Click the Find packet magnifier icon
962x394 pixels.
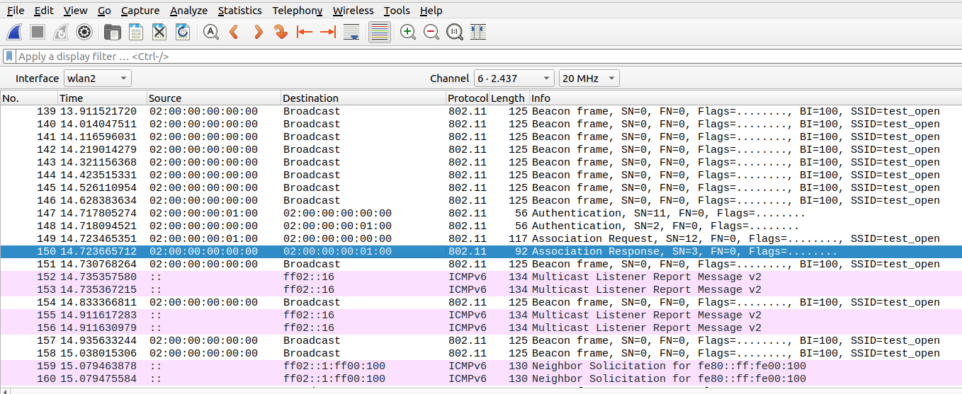tap(210, 32)
